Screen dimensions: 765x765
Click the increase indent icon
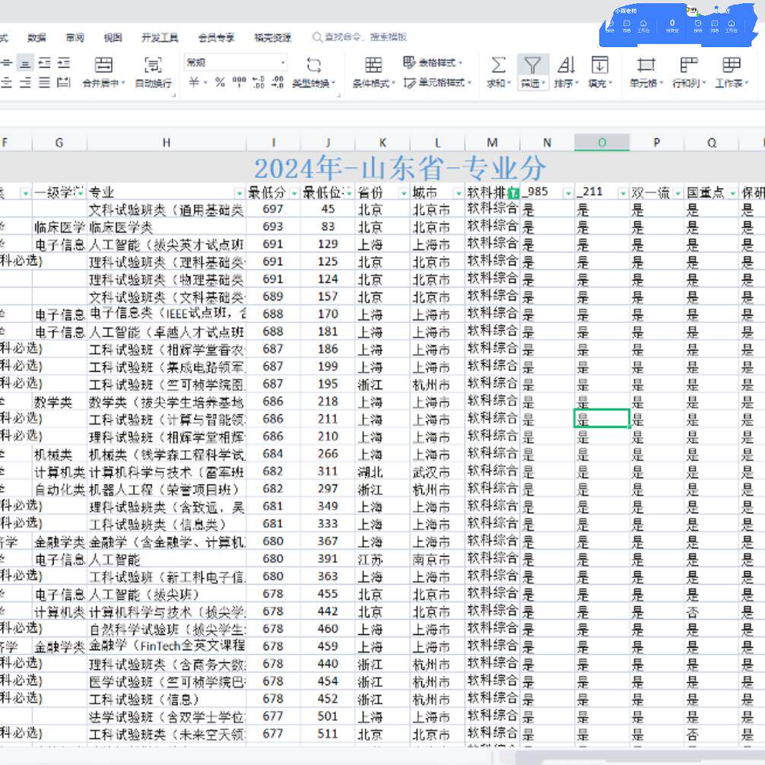(x=63, y=63)
